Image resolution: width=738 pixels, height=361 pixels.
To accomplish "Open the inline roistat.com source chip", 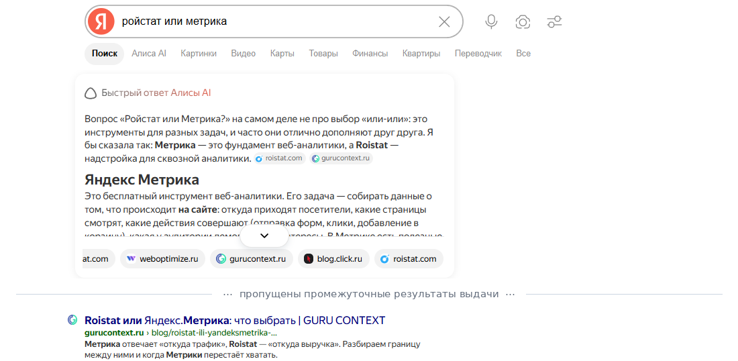I will pos(280,158).
